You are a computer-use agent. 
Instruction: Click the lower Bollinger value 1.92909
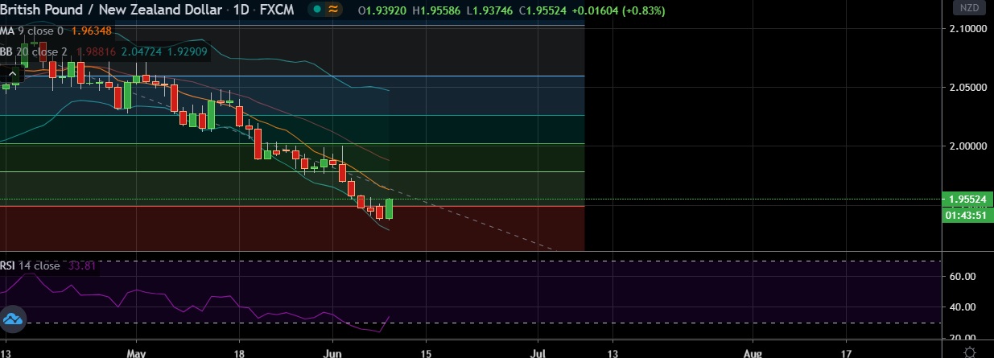tap(188, 51)
